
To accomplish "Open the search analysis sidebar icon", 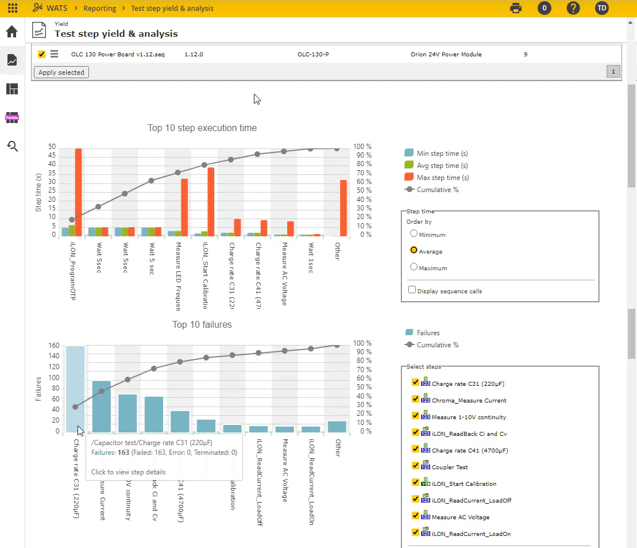I will (12, 147).
